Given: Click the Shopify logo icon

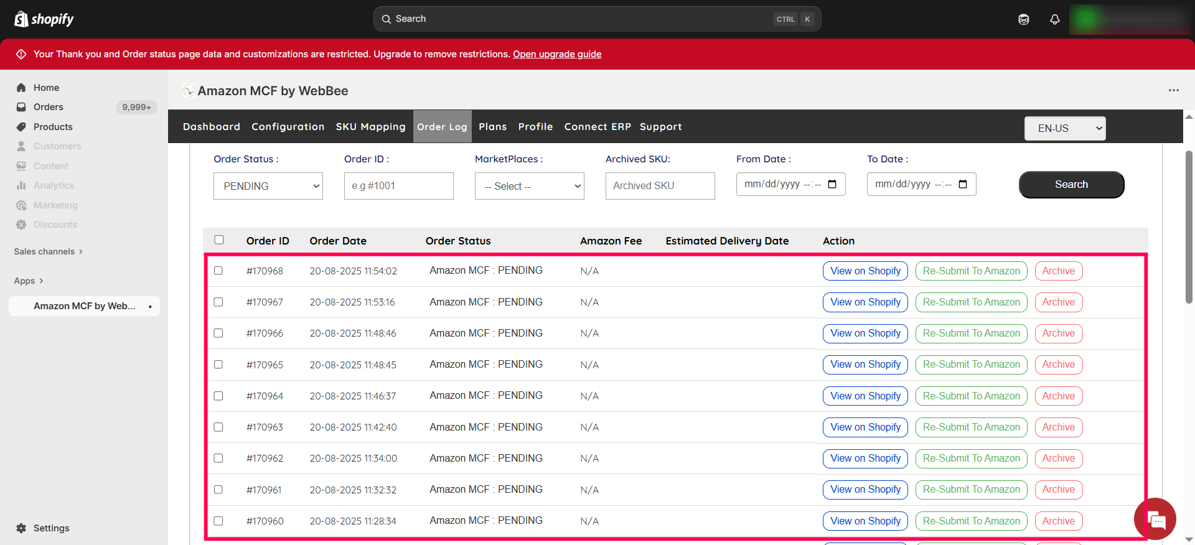Looking at the screenshot, I should pyautogui.click(x=21, y=19).
